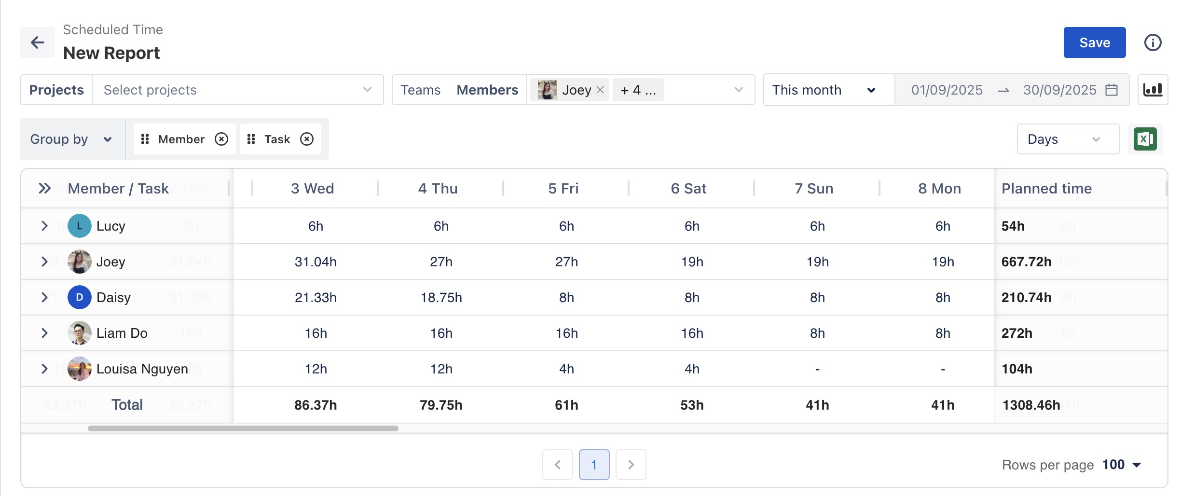Save the new report
The height and width of the screenshot is (496, 1181).
(x=1094, y=42)
